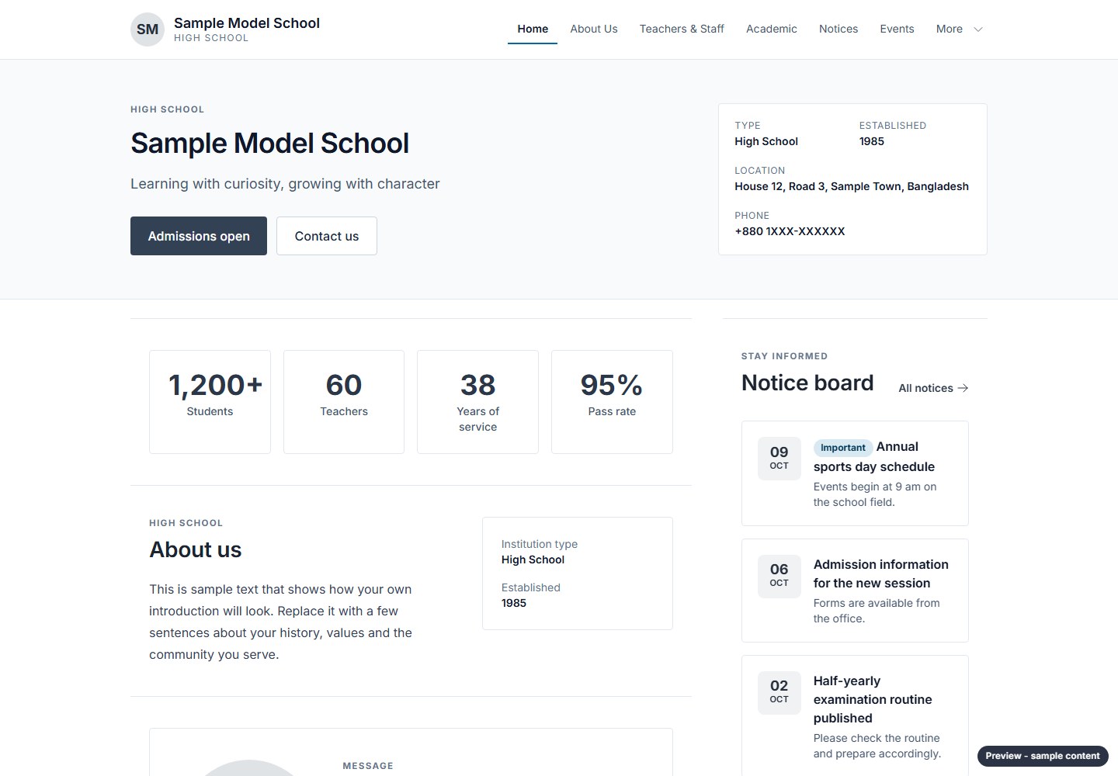Image resolution: width=1118 pixels, height=776 pixels.
Task: Expand the More menu chevron
Action: pyautogui.click(x=978, y=29)
